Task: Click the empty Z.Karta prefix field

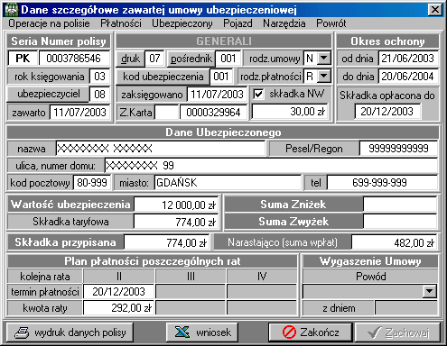Action: [x=166, y=113]
